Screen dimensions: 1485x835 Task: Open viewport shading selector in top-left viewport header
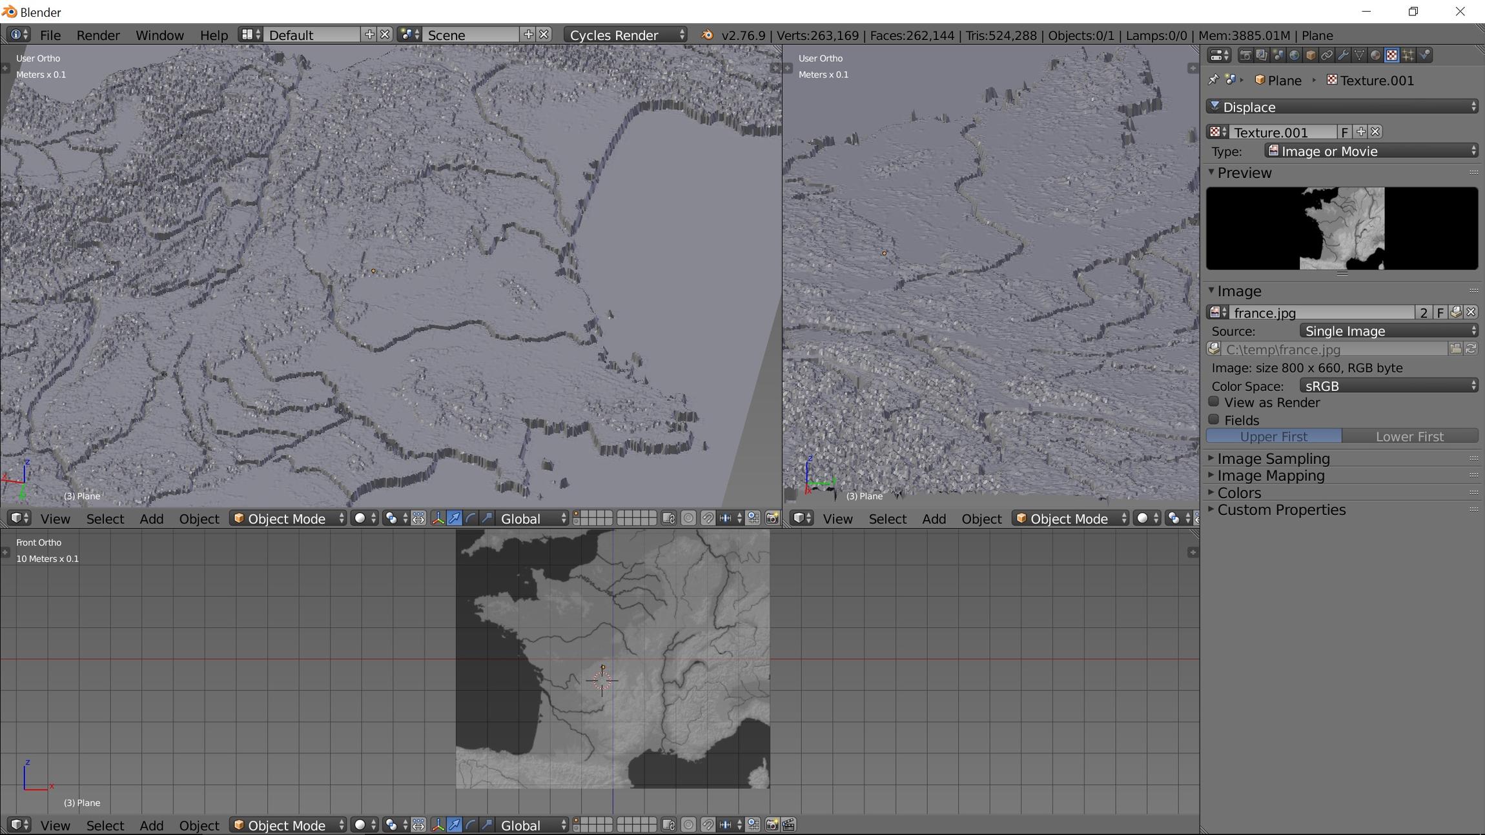364,519
